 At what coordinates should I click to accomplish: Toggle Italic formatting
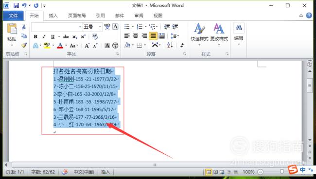(44, 36)
